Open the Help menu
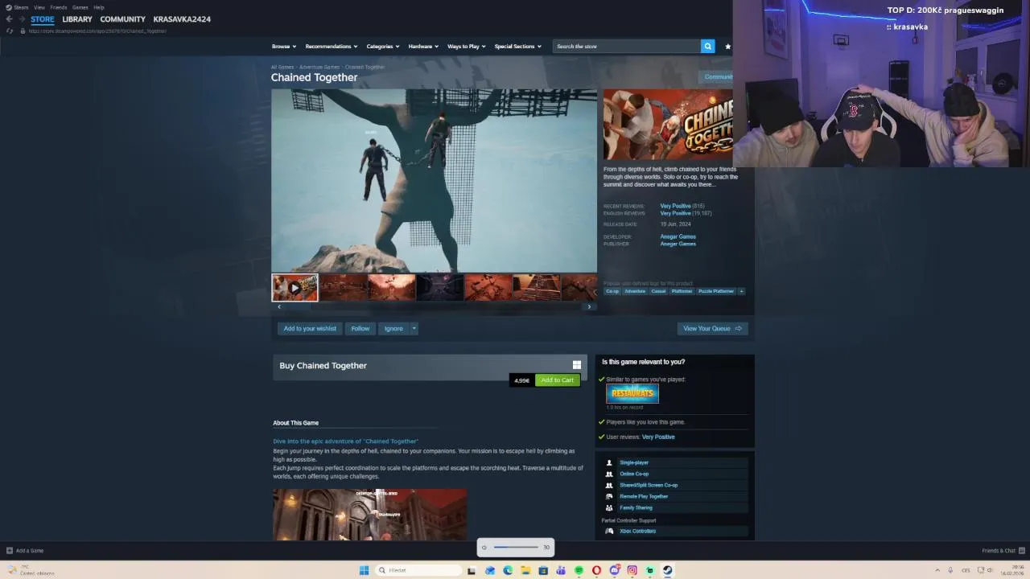This screenshot has height=579, width=1030. [x=99, y=7]
